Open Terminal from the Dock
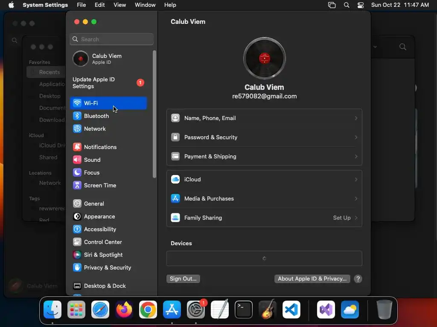 244,309
